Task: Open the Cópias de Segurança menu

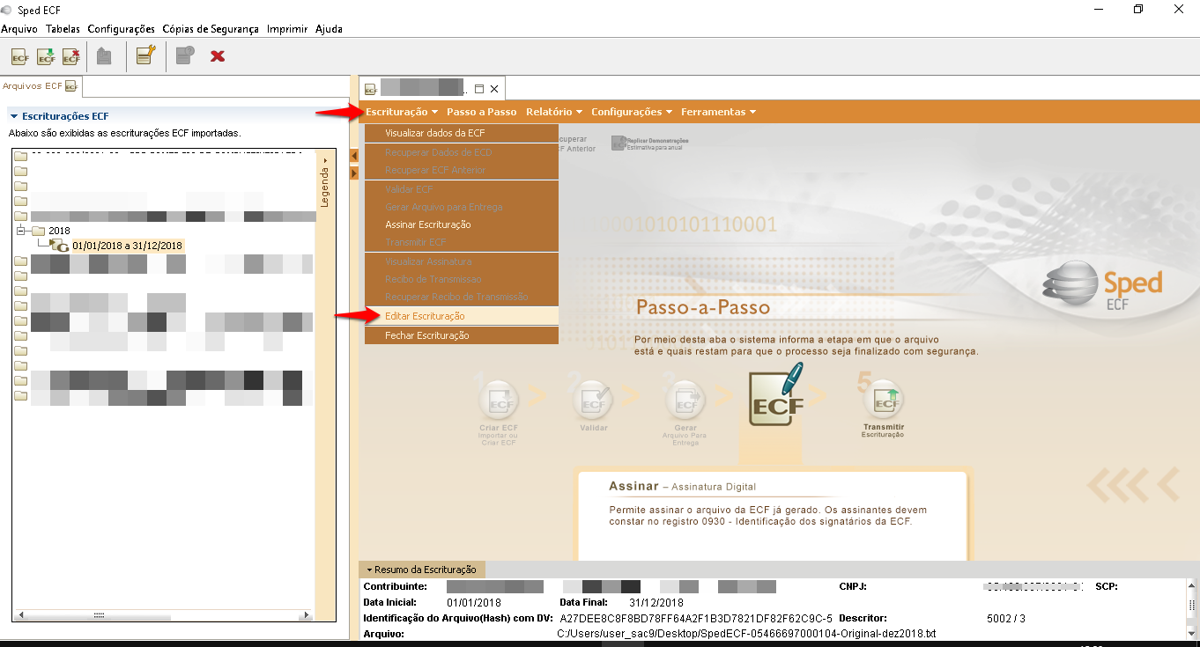Action: click(x=211, y=29)
